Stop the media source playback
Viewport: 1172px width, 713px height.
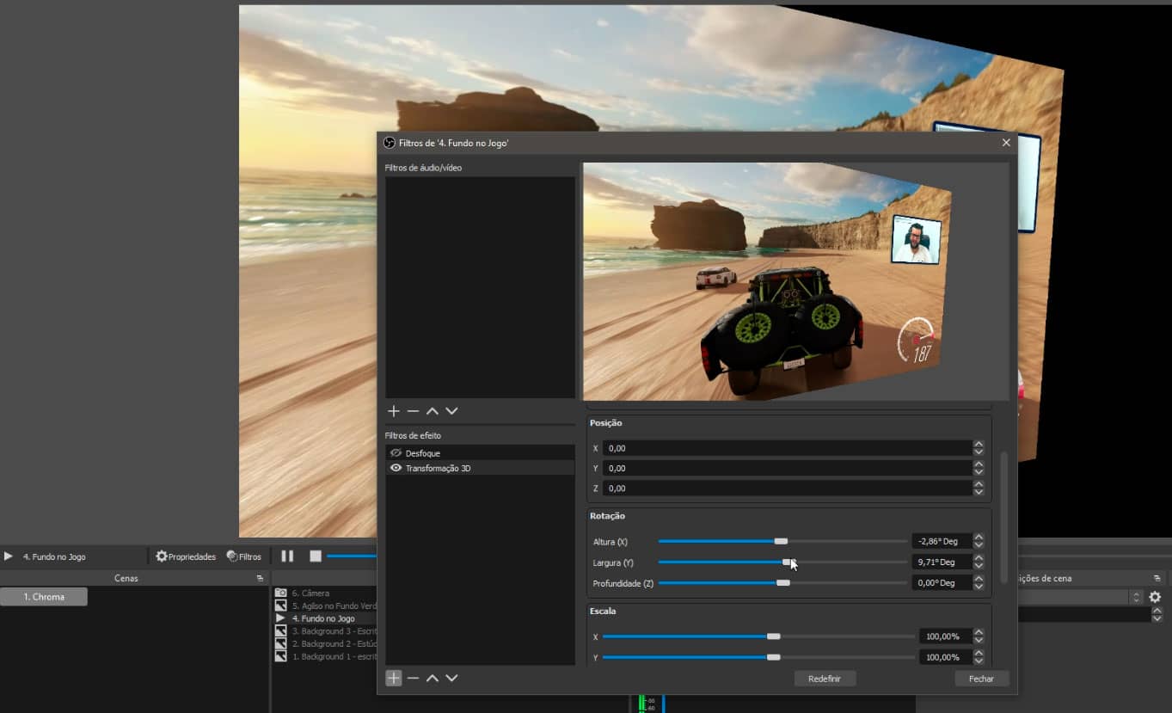pyautogui.click(x=316, y=556)
